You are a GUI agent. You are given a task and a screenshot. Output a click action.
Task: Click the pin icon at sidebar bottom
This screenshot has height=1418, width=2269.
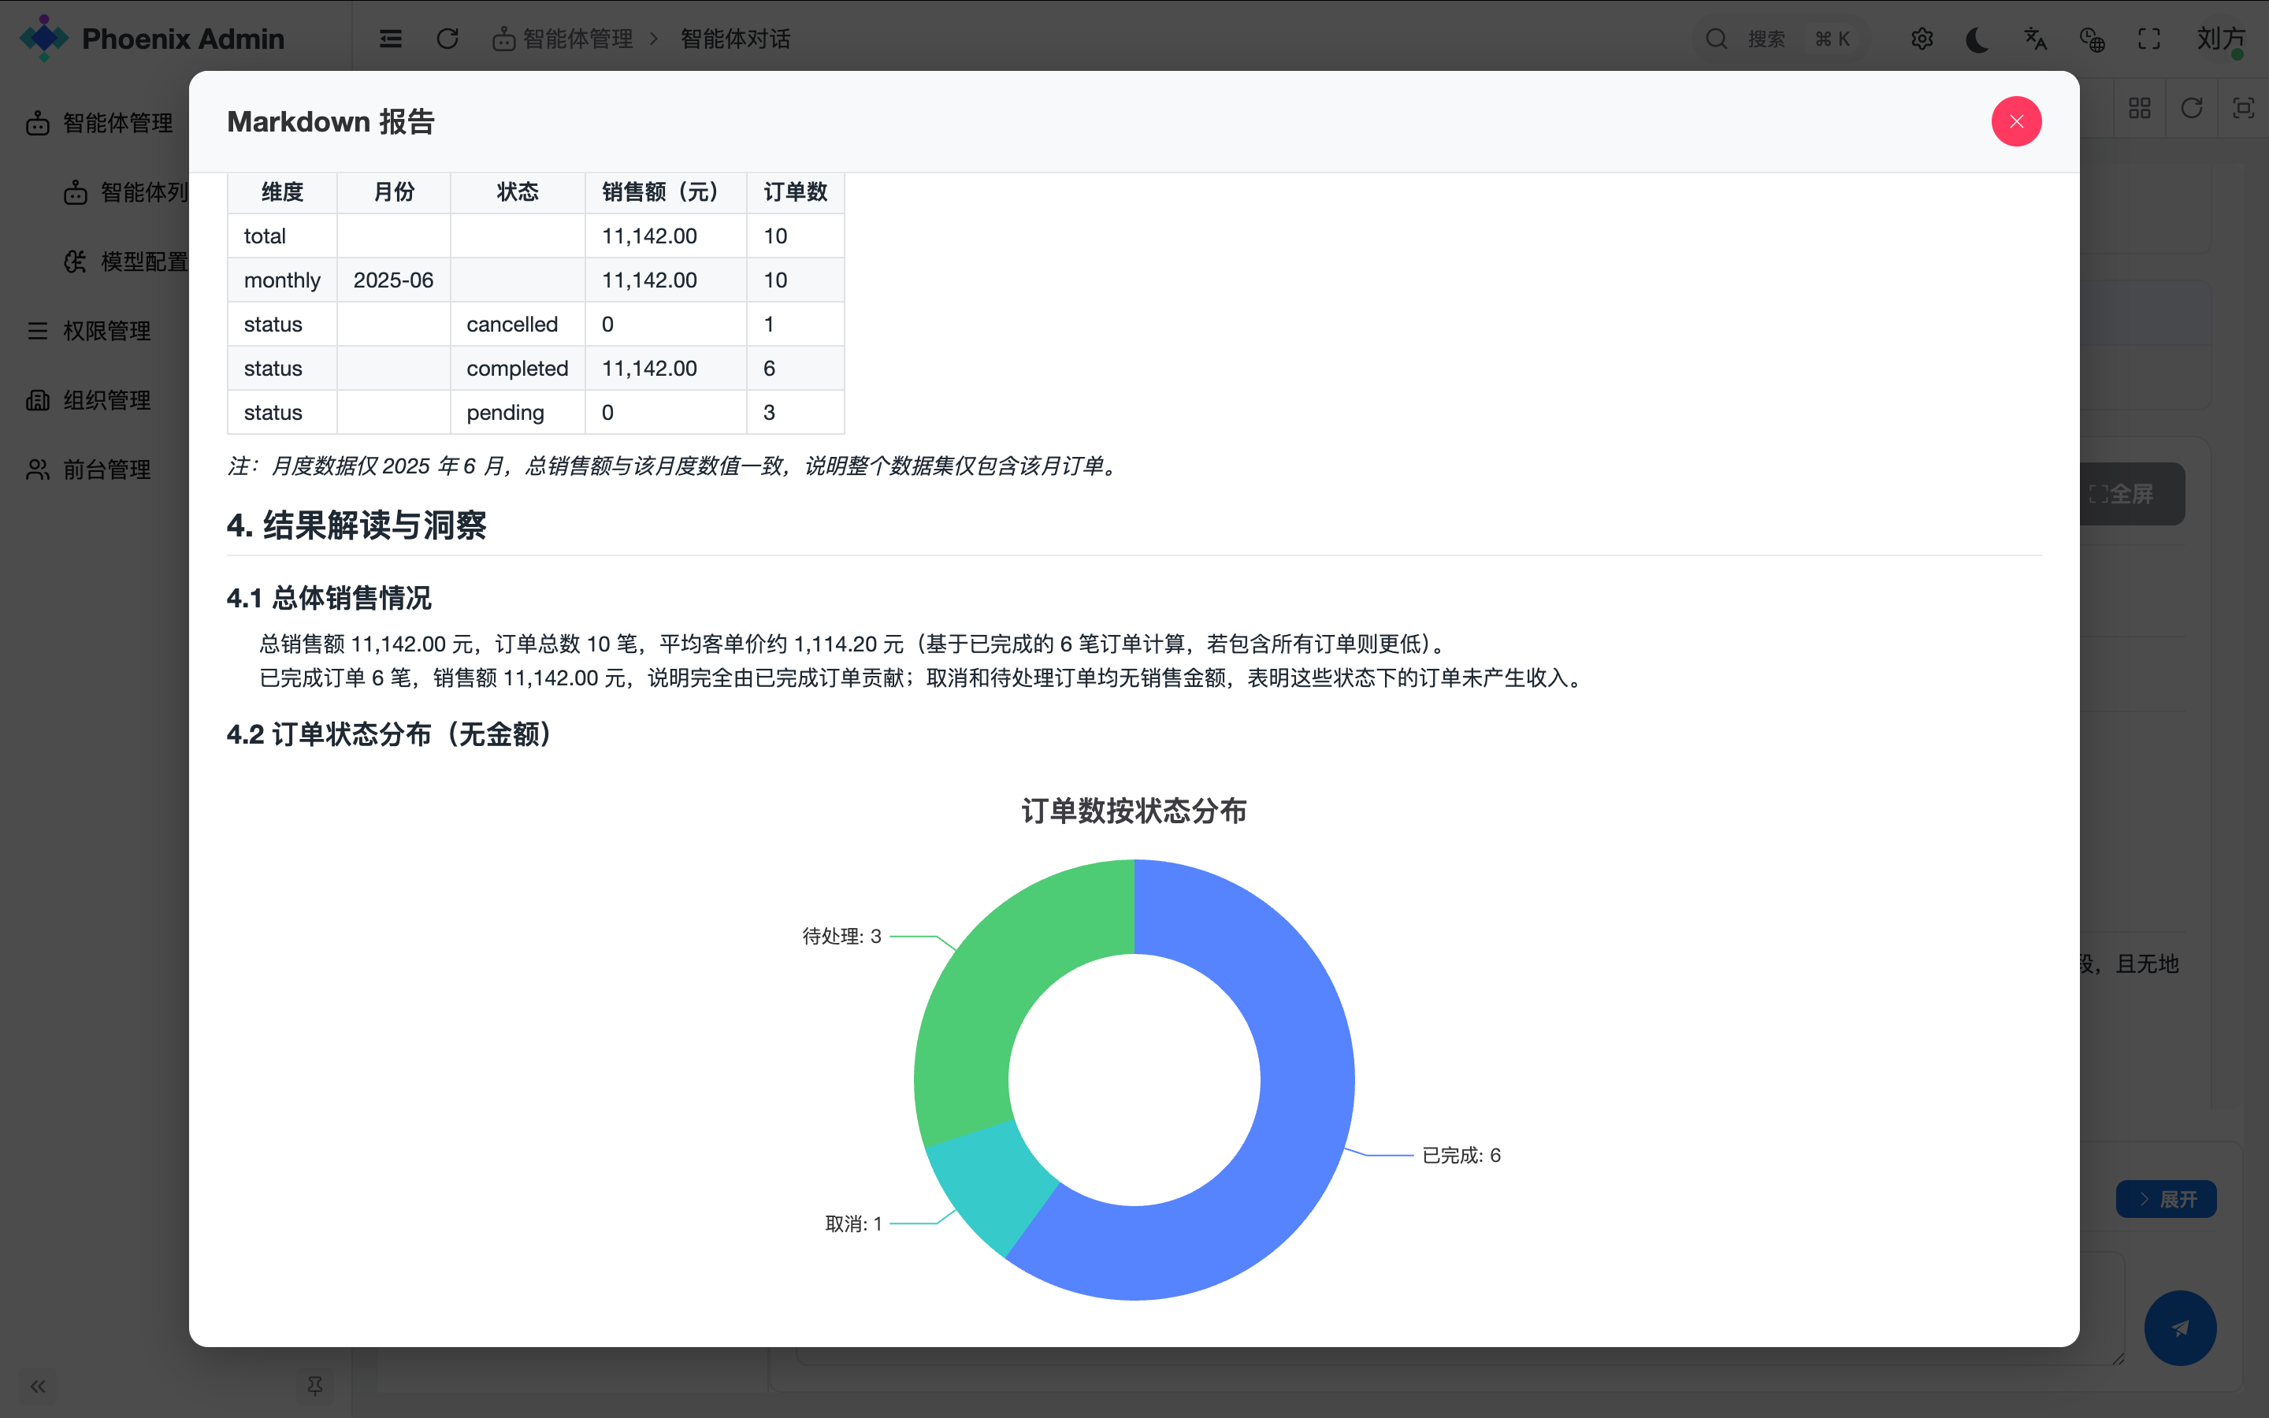coord(315,1386)
